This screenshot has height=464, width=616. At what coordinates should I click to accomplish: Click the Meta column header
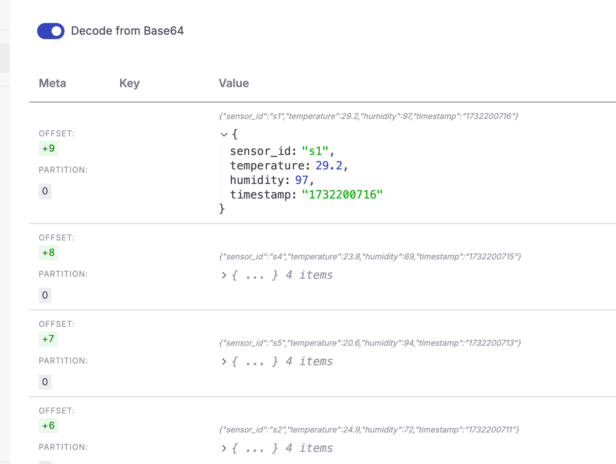[x=52, y=83]
